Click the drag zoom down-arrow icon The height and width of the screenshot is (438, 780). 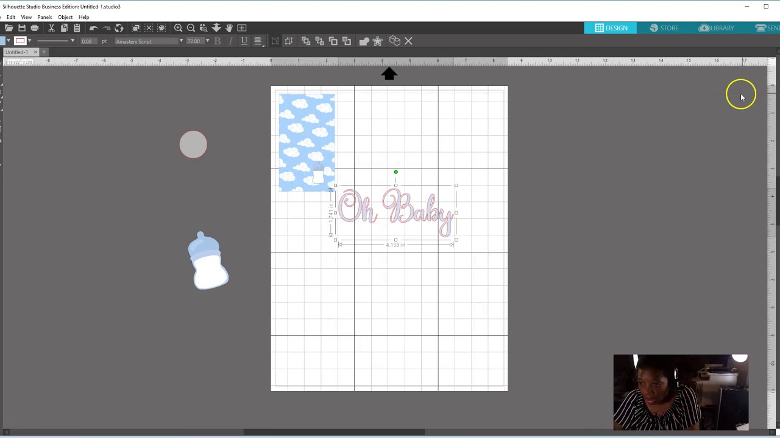216,28
